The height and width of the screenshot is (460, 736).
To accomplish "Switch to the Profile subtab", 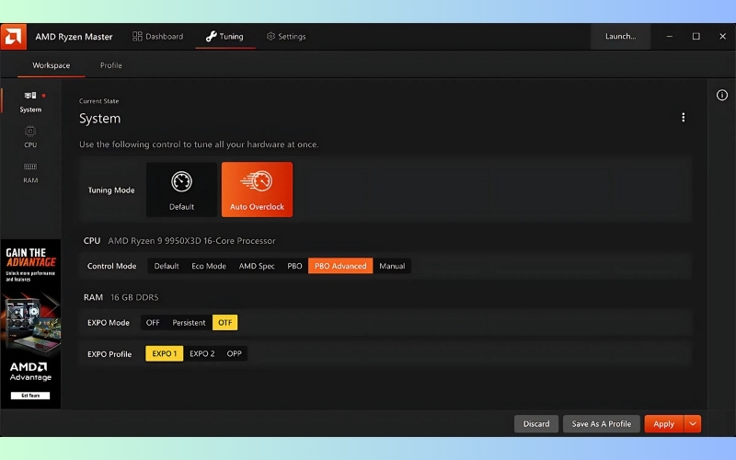I will click(x=110, y=65).
